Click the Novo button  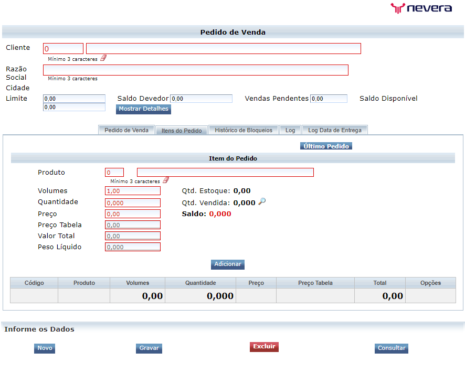[x=44, y=348]
